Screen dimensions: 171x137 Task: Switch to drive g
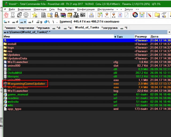click(x=39, y=22)
